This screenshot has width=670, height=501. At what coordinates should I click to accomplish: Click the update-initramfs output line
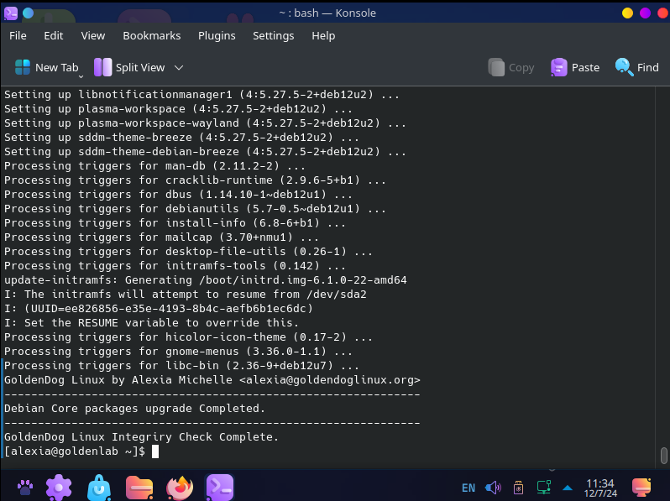[x=206, y=280]
